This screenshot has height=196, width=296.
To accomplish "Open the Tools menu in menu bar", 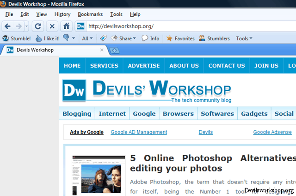I will 116,14.
